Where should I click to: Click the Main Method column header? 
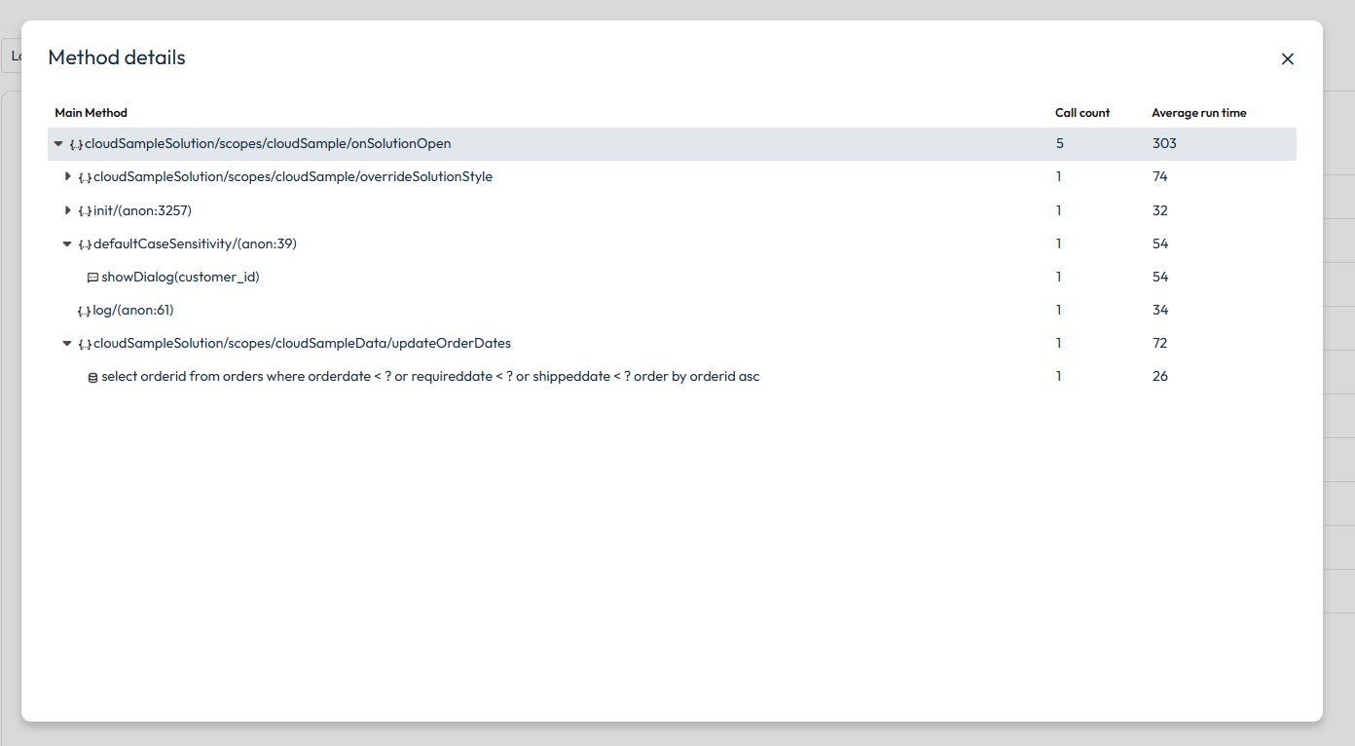91,113
